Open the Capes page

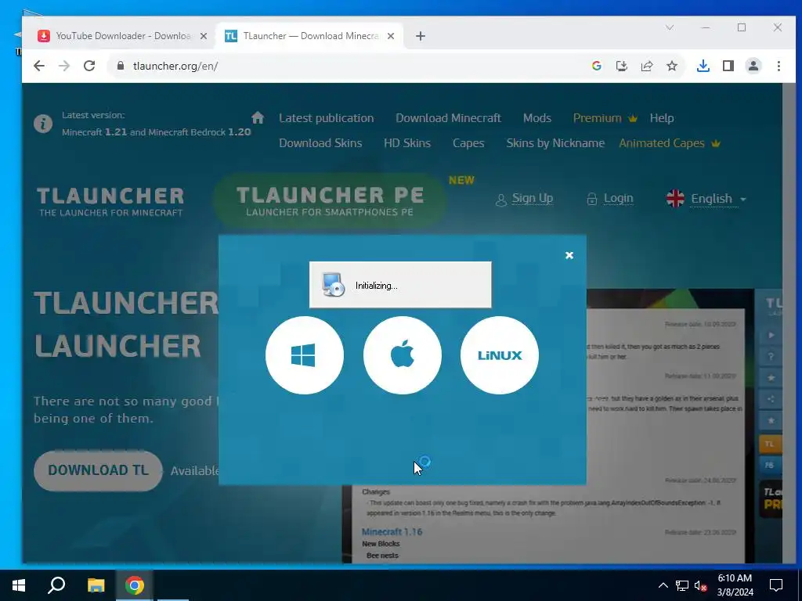468,143
